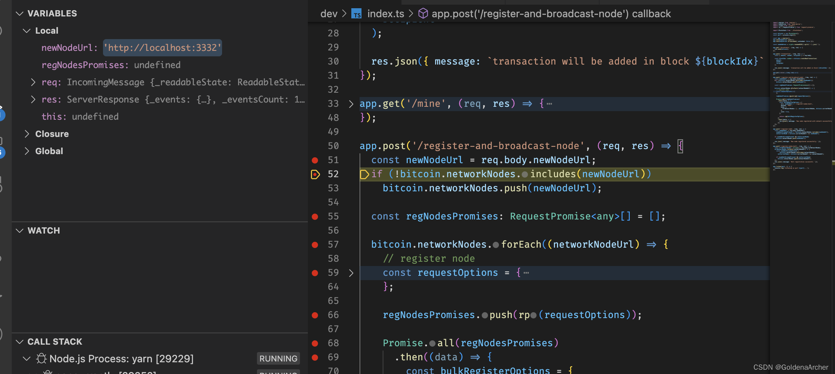This screenshot has width=835, height=374.
Task: Click the inline breakpoint dot before push on line 66
Action: click(x=485, y=315)
